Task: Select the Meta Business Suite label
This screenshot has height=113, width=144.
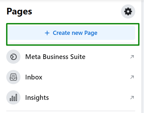Action: [55, 57]
